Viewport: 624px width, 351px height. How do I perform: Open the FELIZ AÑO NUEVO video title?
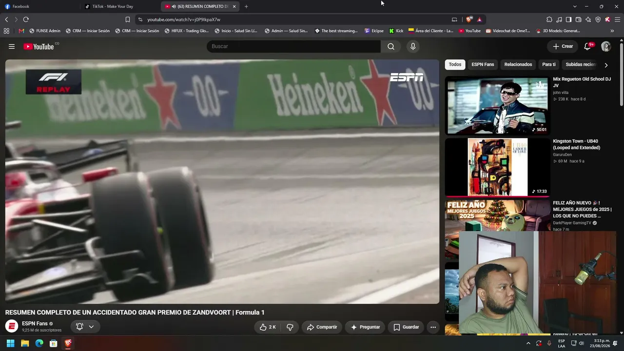click(582, 209)
